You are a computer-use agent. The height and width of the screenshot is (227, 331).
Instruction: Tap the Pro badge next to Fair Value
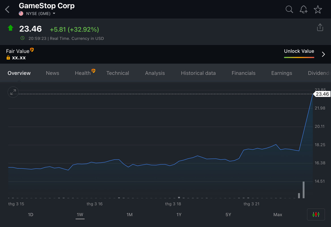click(x=32, y=50)
